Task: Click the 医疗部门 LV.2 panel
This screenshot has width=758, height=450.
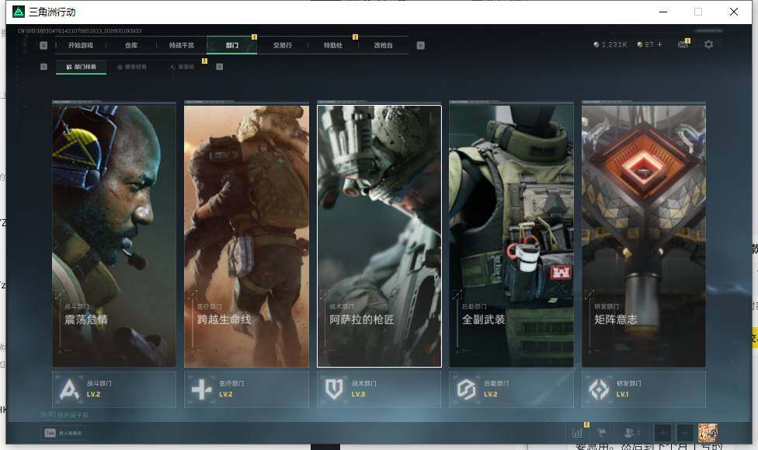Action: click(x=246, y=389)
